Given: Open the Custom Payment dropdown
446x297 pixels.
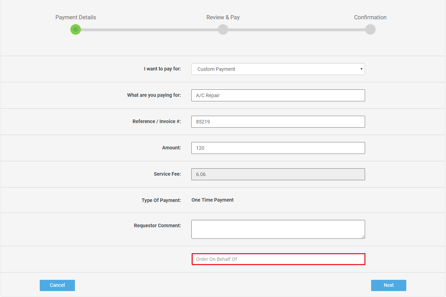Looking at the screenshot, I should tap(278, 69).
